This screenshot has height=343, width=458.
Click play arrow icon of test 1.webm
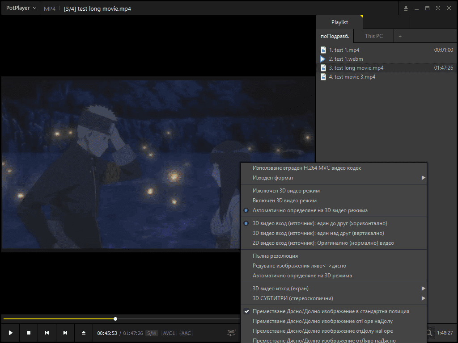click(323, 59)
